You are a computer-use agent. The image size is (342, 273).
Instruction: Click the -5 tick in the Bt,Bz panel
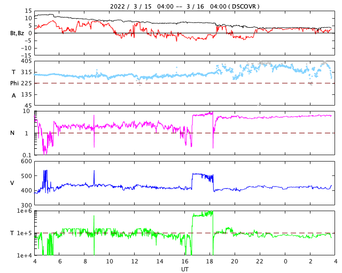[28, 41]
